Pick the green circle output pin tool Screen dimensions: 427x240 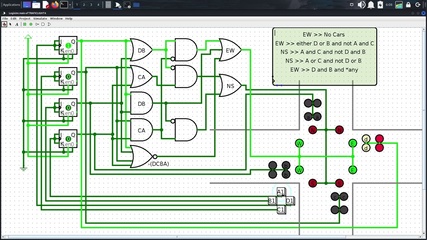click(x=31, y=24)
